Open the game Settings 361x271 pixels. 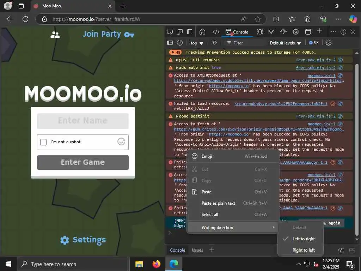click(83, 240)
